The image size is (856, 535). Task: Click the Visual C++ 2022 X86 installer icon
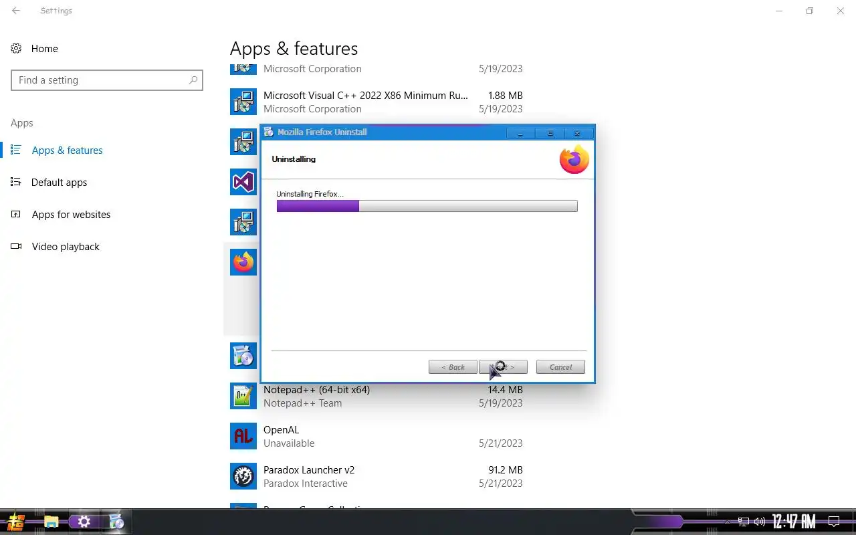pos(243,102)
